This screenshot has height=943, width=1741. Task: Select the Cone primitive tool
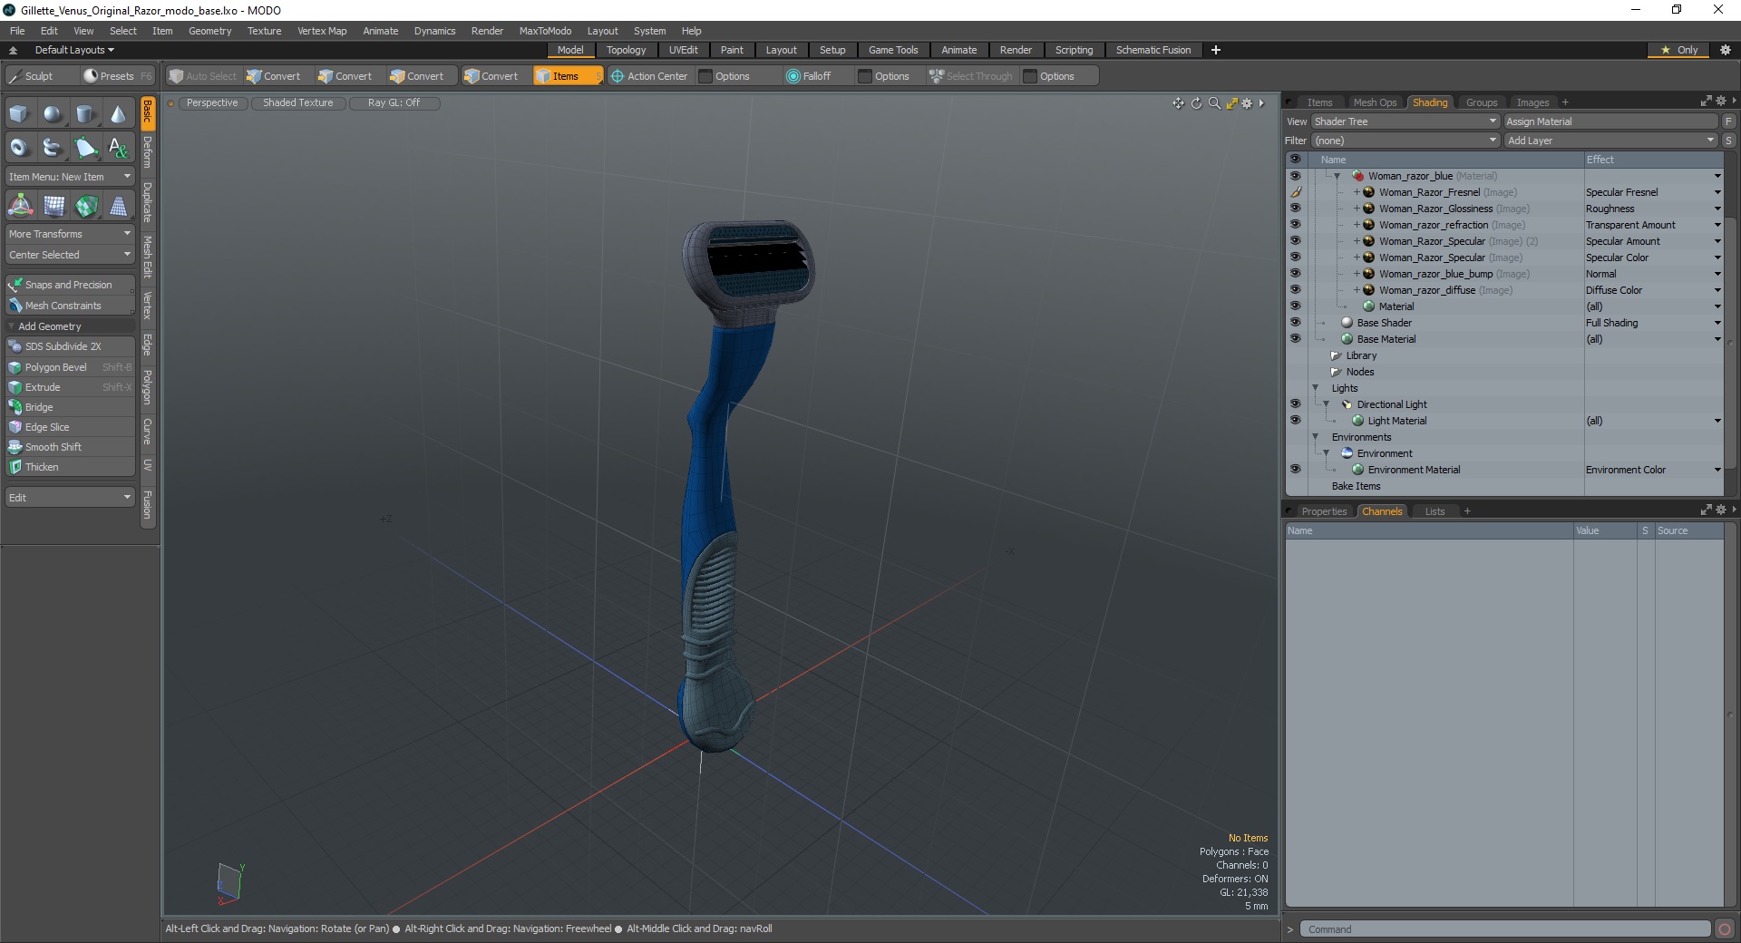tap(118, 114)
